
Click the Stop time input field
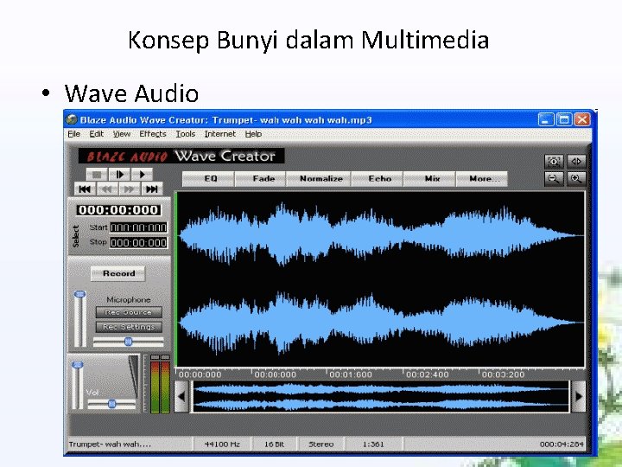pyautogui.click(x=138, y=243)
